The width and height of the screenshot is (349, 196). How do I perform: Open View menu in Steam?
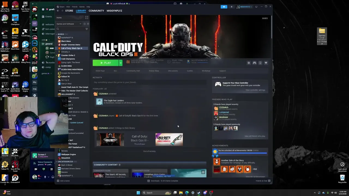point(68,7)
